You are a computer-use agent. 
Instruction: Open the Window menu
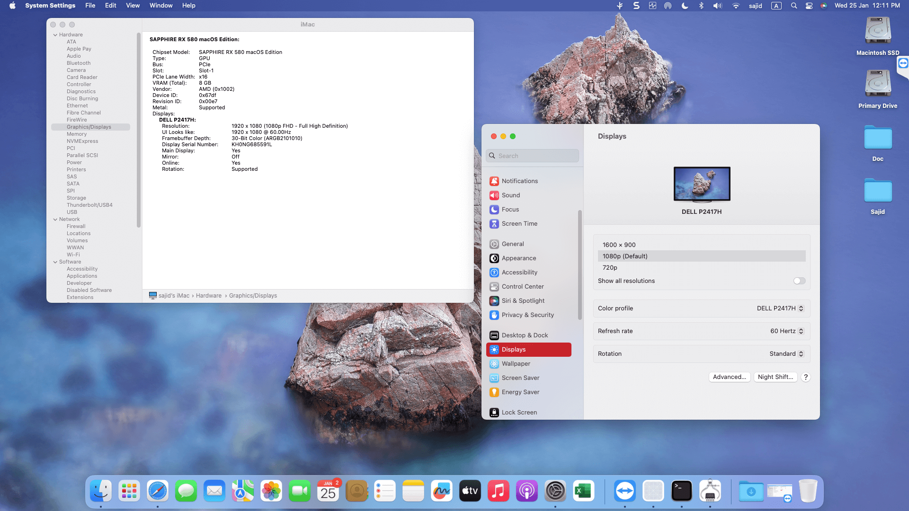point(161,6)
